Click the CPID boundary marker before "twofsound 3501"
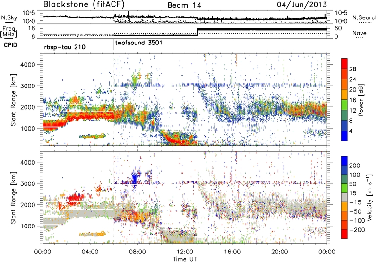 114,45
